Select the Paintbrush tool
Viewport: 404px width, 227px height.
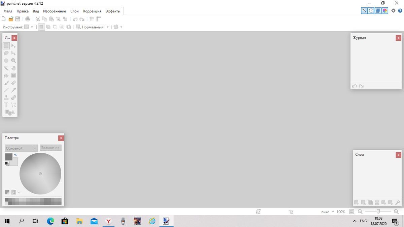(6, 83)
